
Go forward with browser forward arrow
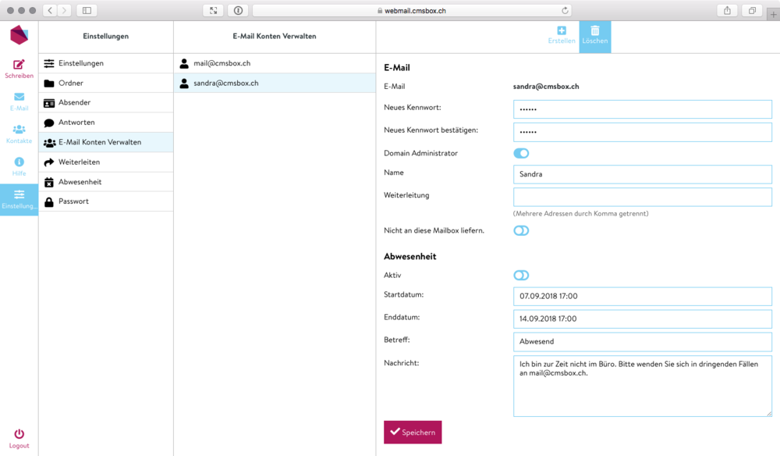(x=64, y=10)
